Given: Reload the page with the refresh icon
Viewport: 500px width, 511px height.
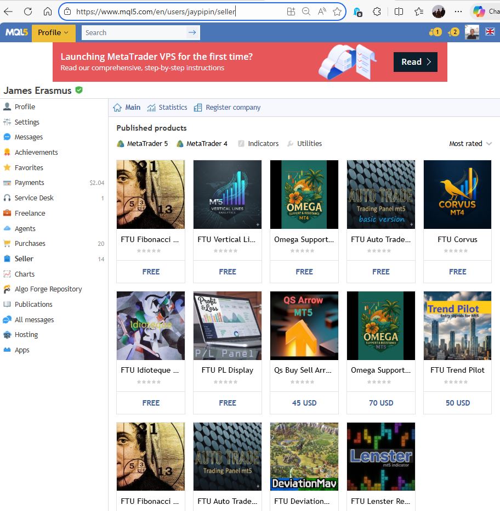Looking at the screenshot, I should pyautogui.click(x=28, y=12).
